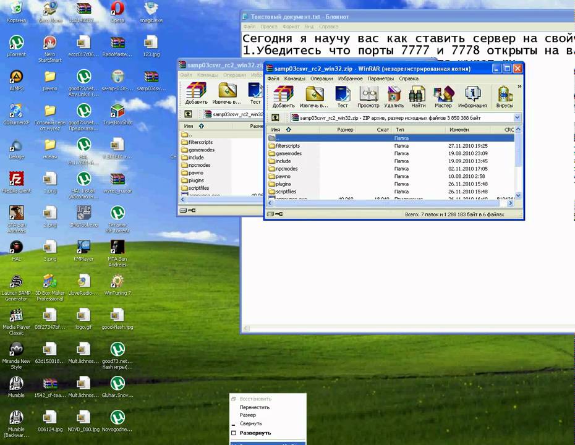575x445 pixels.
Task: Select the CDBurnerXP desktop icon
Action: tap(16, 114)
